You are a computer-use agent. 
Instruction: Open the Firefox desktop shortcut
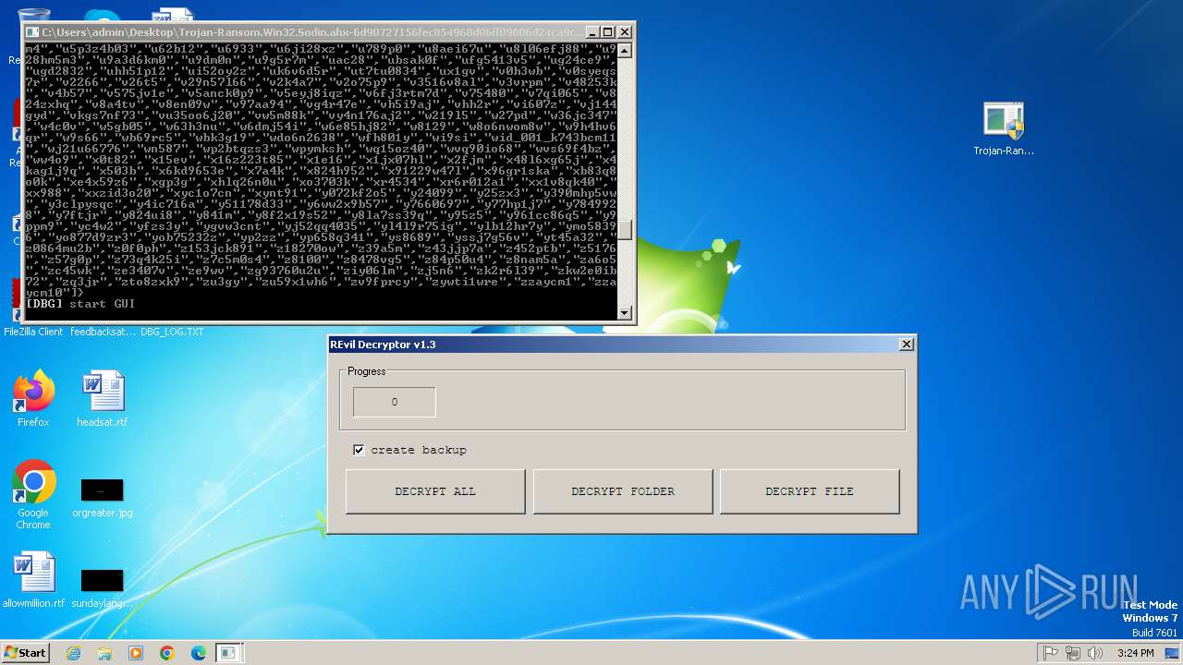coord(33,399)
